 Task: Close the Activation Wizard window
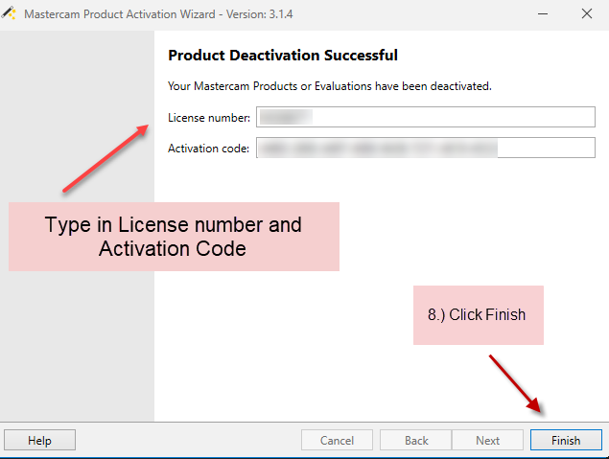[587, 14]
